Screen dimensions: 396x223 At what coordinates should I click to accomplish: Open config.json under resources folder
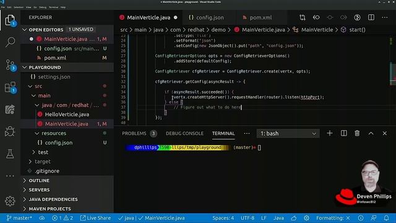67,142
